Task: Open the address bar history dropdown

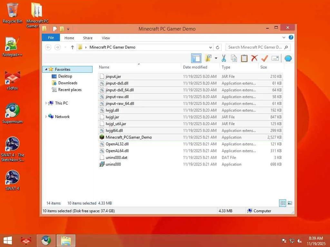Action: (x=210, y=47)
